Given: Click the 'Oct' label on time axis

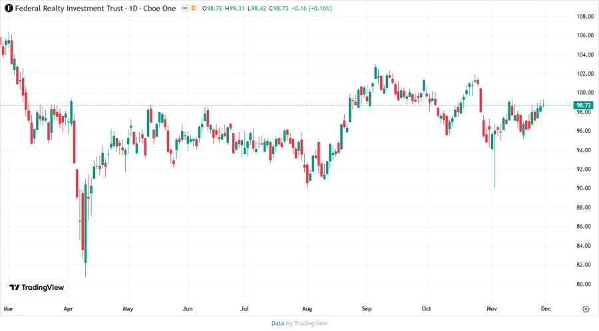Looking at the screenshot, I should 426,308.
